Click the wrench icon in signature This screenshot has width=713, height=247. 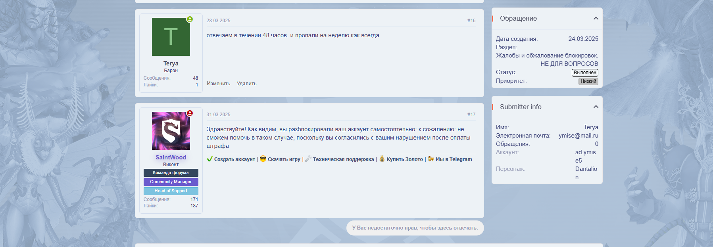tap(308, 159)
